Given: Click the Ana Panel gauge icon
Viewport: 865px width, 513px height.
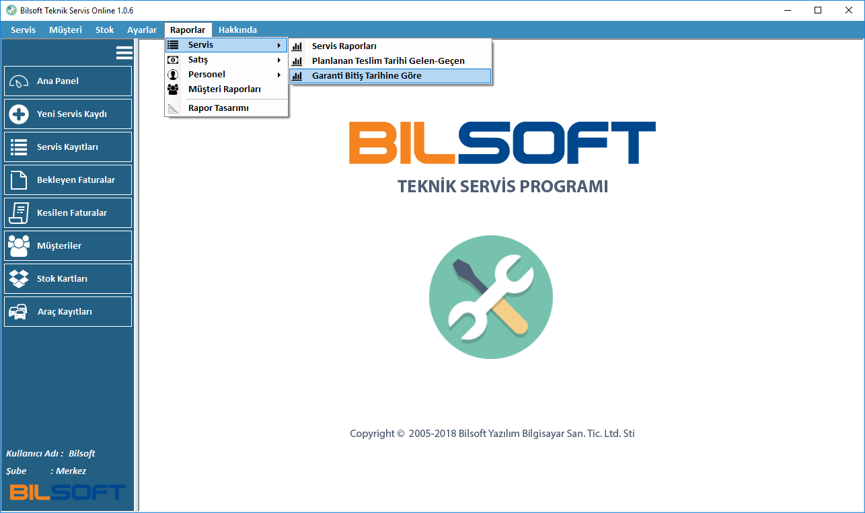Looking at the screenshot, I should (18, 81).
